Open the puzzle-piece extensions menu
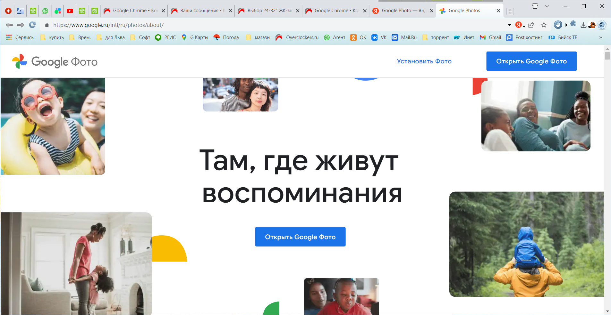 [573, 24]
